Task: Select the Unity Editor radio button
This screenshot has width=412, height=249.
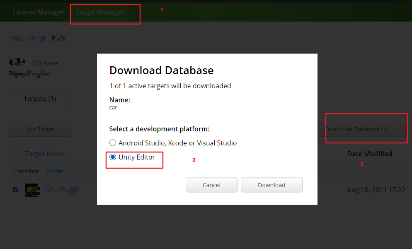Action: tap(113, 157)
